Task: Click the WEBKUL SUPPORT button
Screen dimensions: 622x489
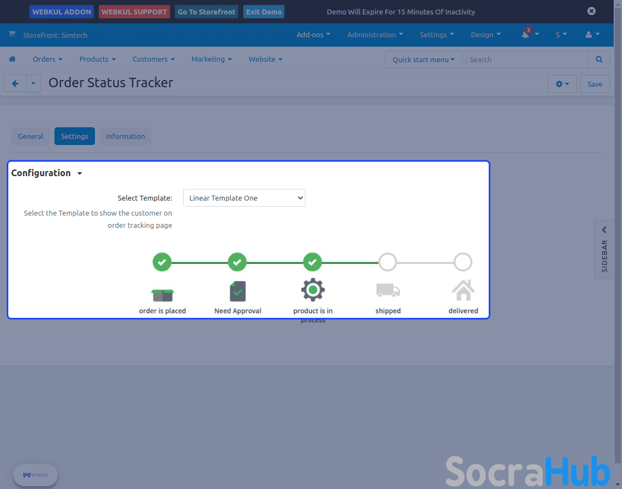Action: tap(134, 12)
